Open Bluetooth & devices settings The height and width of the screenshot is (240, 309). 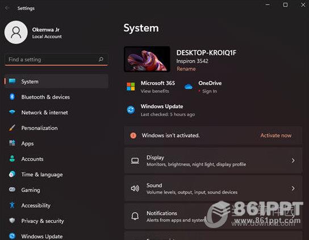[x=56, y=97]
